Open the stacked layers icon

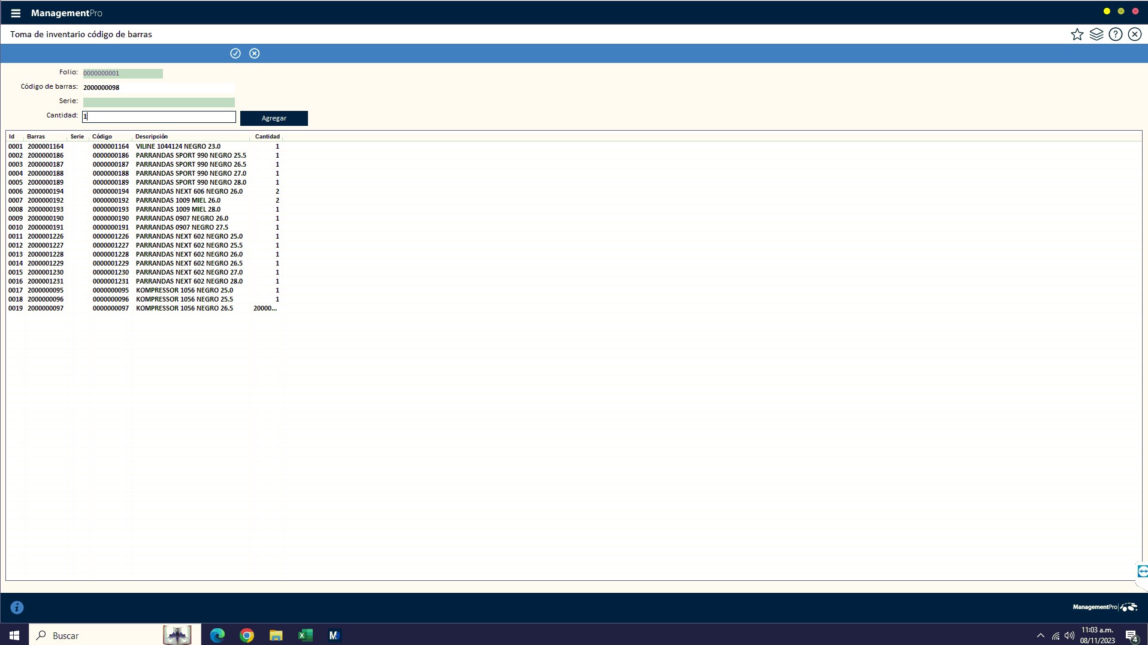coord(1096,34)
